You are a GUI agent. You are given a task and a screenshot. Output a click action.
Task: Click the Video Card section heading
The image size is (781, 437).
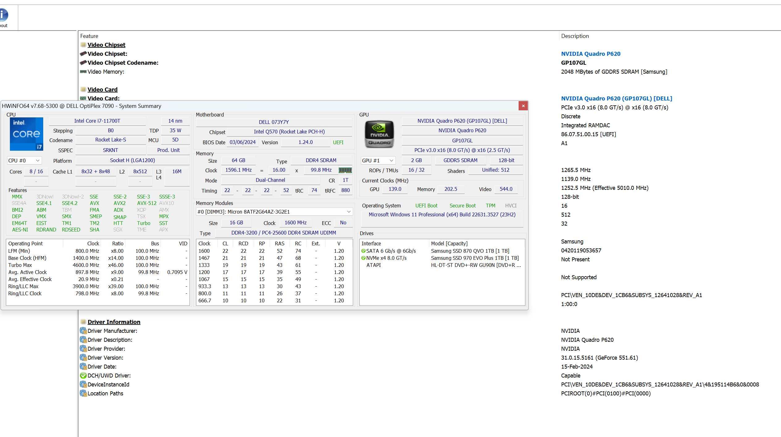tap(102, 89)
